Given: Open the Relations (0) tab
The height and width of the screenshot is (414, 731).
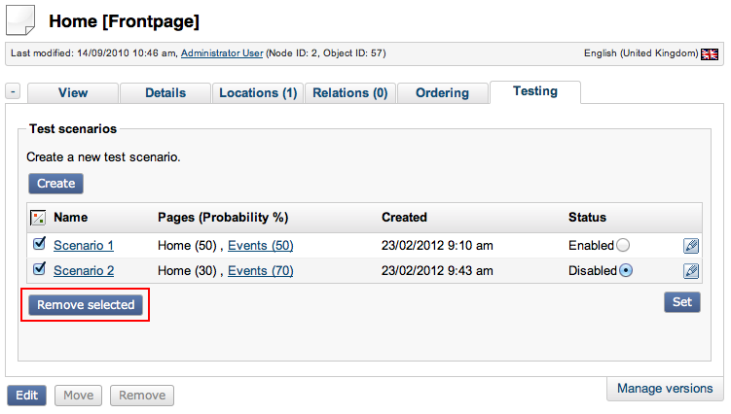Looking at the screenshot, I should [350, 93].
